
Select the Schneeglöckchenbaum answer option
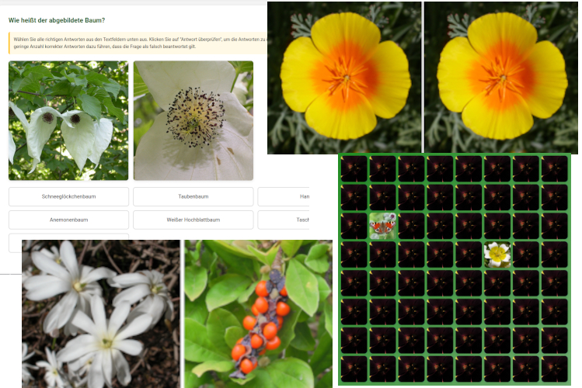[x=68, y=196]
